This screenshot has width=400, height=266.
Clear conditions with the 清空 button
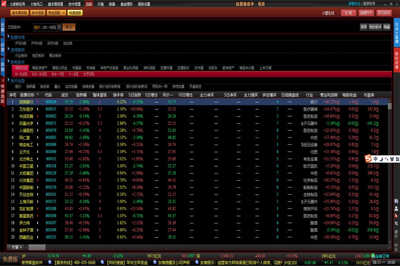tap(69, 27)
